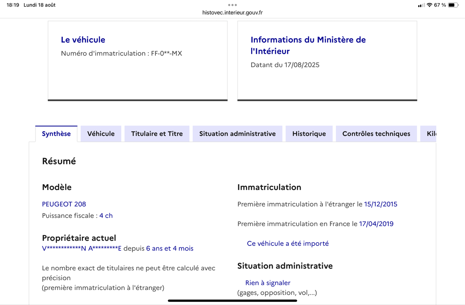
Task: Click the Immatriculation section heading
Action: 269,187
